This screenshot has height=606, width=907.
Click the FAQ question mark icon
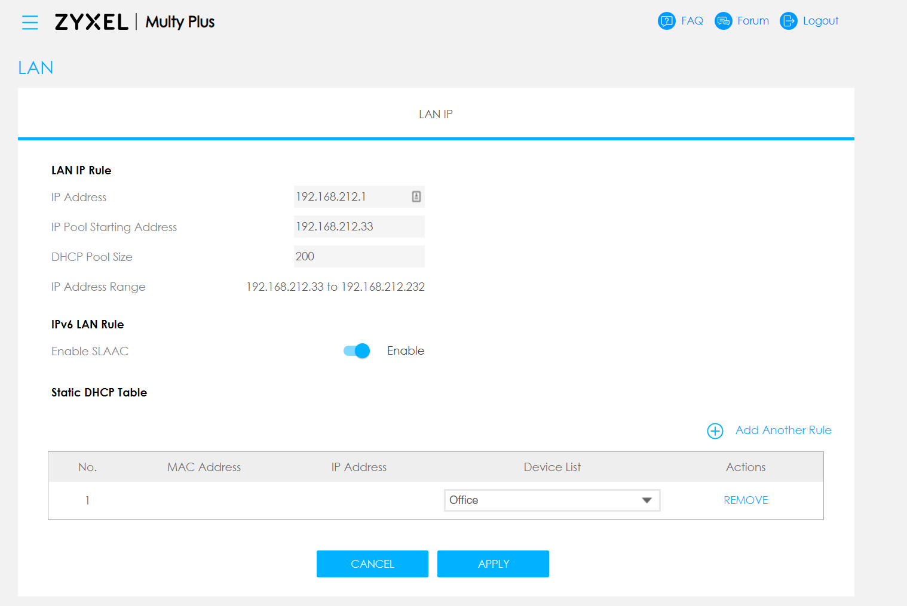click(x=666, y=21)
